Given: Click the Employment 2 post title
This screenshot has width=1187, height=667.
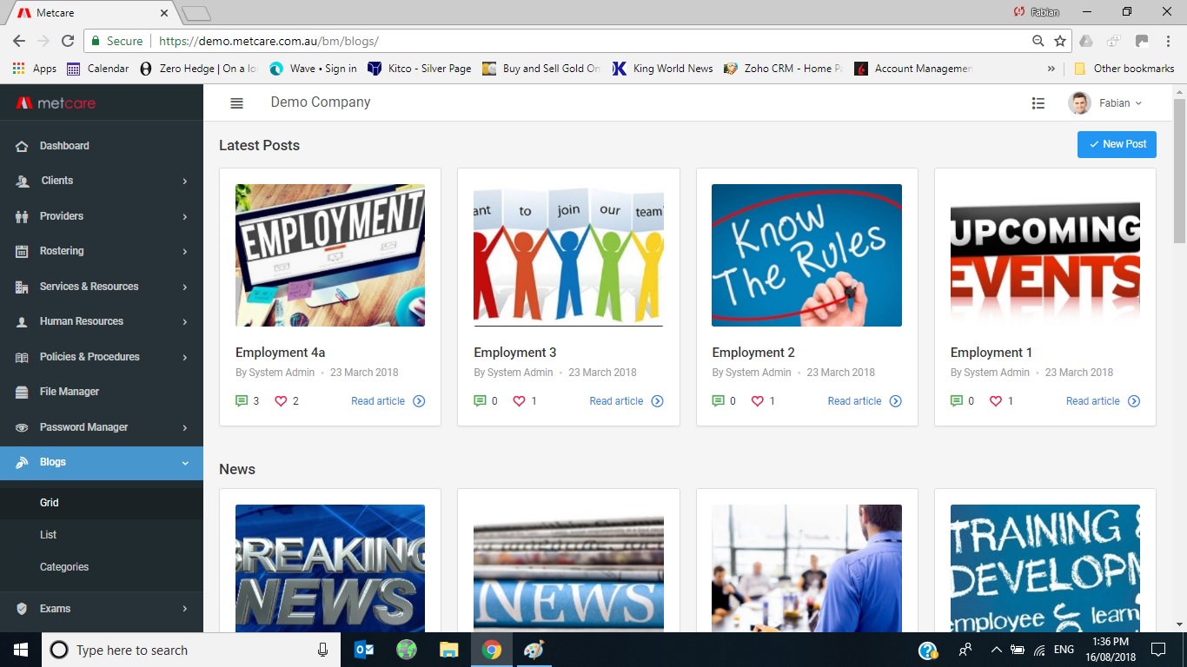Looking at the screenshot, I should [x=753, y=353].
